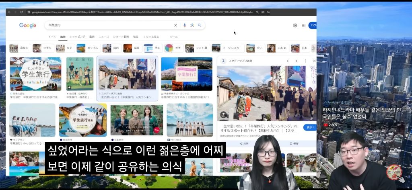
Task: Click the magnifier search icon
Action: click(x=199, y=25)
